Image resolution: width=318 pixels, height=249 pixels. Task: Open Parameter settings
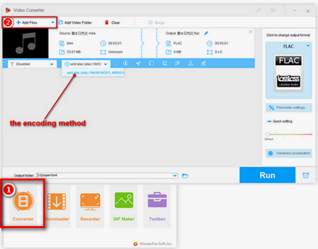(x=289, y=107)
